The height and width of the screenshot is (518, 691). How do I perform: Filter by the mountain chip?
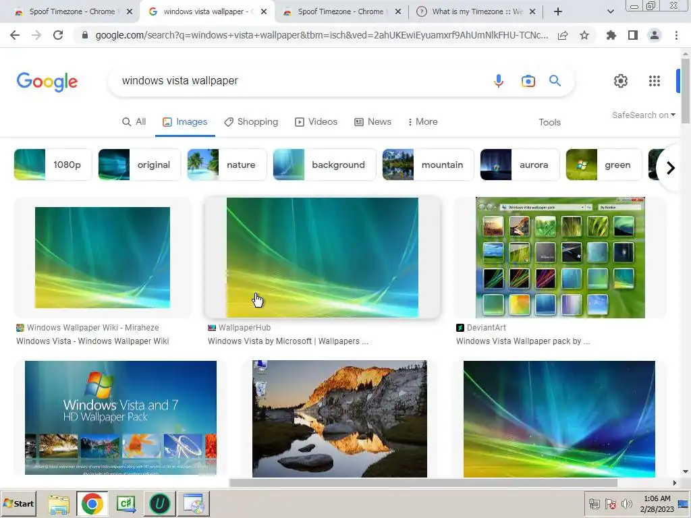point(428,165)
